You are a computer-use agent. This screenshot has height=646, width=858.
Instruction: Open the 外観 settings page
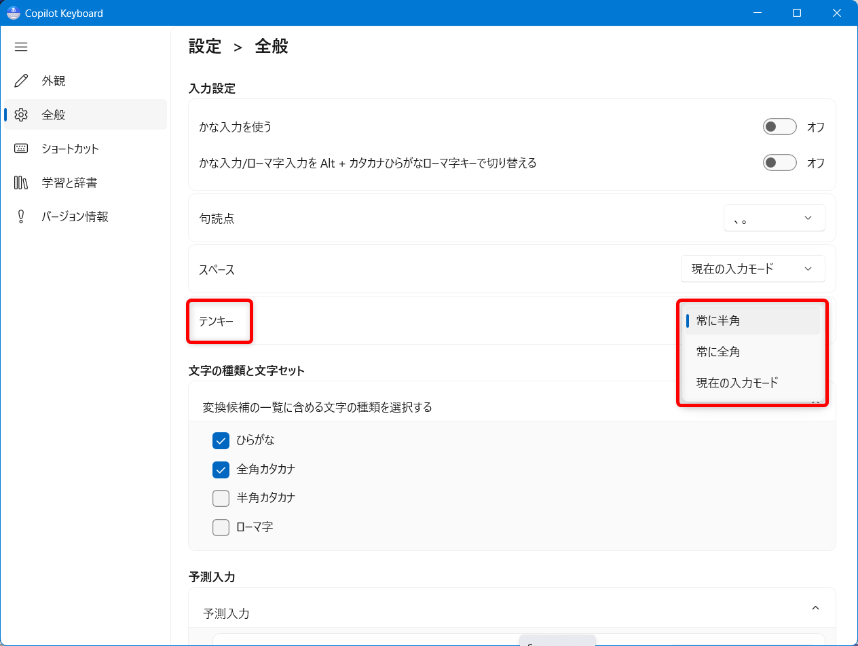point(86,81)
